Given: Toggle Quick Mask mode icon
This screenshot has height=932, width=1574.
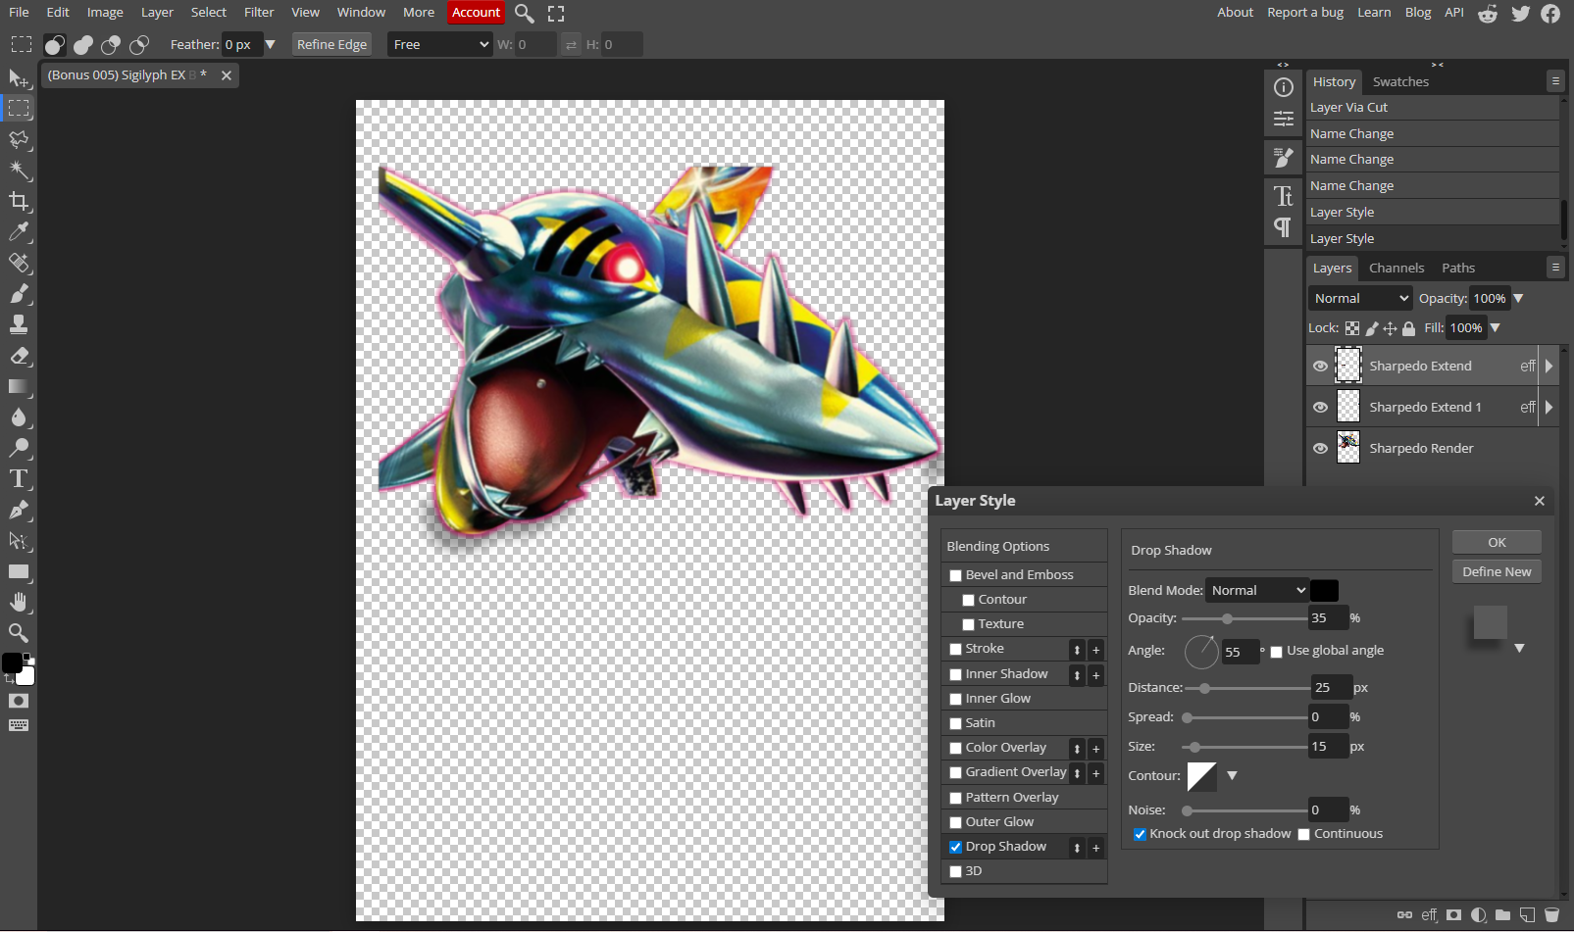Looking at the screenshot, I should point(19,701).
